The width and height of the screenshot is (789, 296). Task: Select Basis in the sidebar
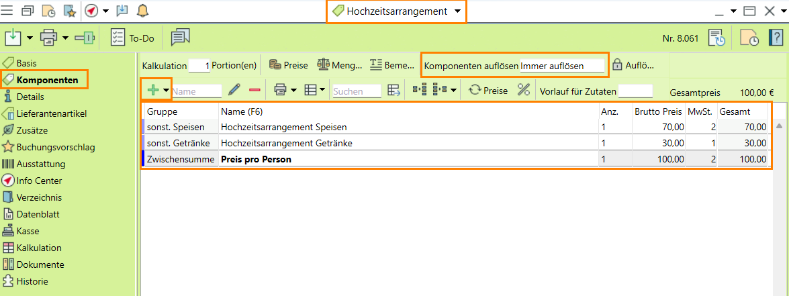tap(27, 63)
